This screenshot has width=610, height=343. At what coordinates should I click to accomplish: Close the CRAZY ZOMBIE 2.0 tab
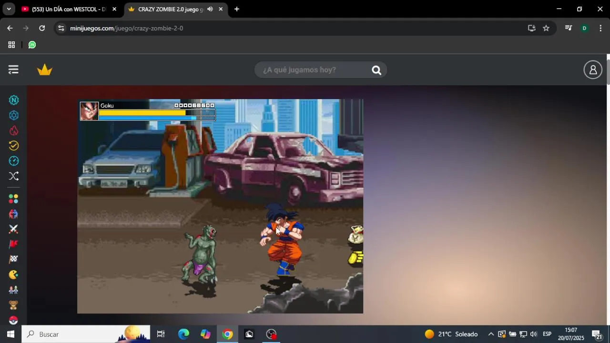click(221, 9)
